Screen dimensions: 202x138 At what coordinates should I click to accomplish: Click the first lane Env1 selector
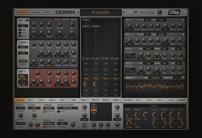coord(86,79)
